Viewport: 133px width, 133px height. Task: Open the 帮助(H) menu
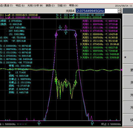(74, 5)
